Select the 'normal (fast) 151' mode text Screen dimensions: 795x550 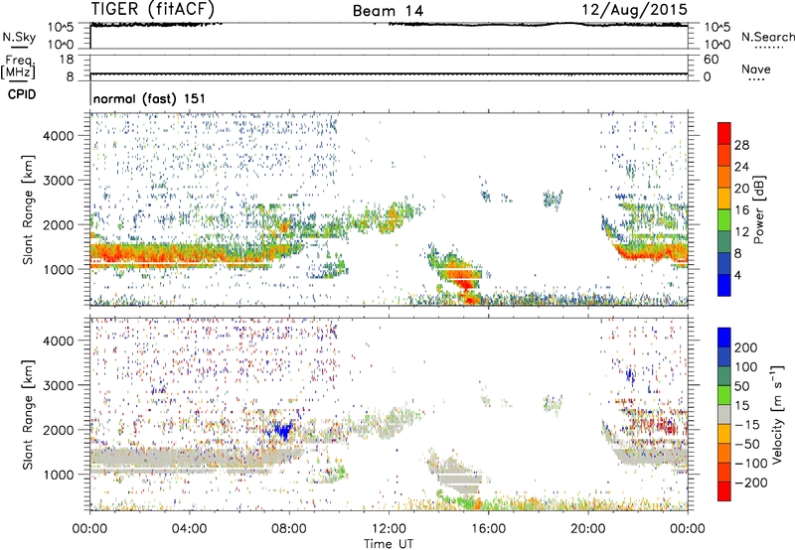[149, 98]
